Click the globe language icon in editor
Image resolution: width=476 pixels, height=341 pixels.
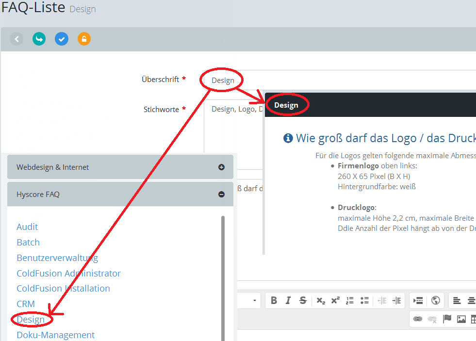tap(435, 301)
